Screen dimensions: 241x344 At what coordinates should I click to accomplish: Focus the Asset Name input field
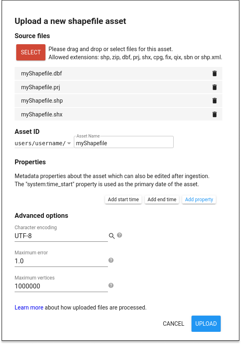click(124, 143)
